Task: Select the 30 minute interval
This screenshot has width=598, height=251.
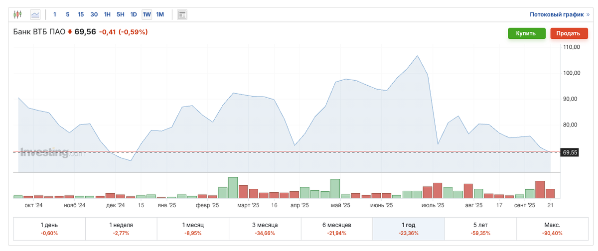Action: coord(94,14)
